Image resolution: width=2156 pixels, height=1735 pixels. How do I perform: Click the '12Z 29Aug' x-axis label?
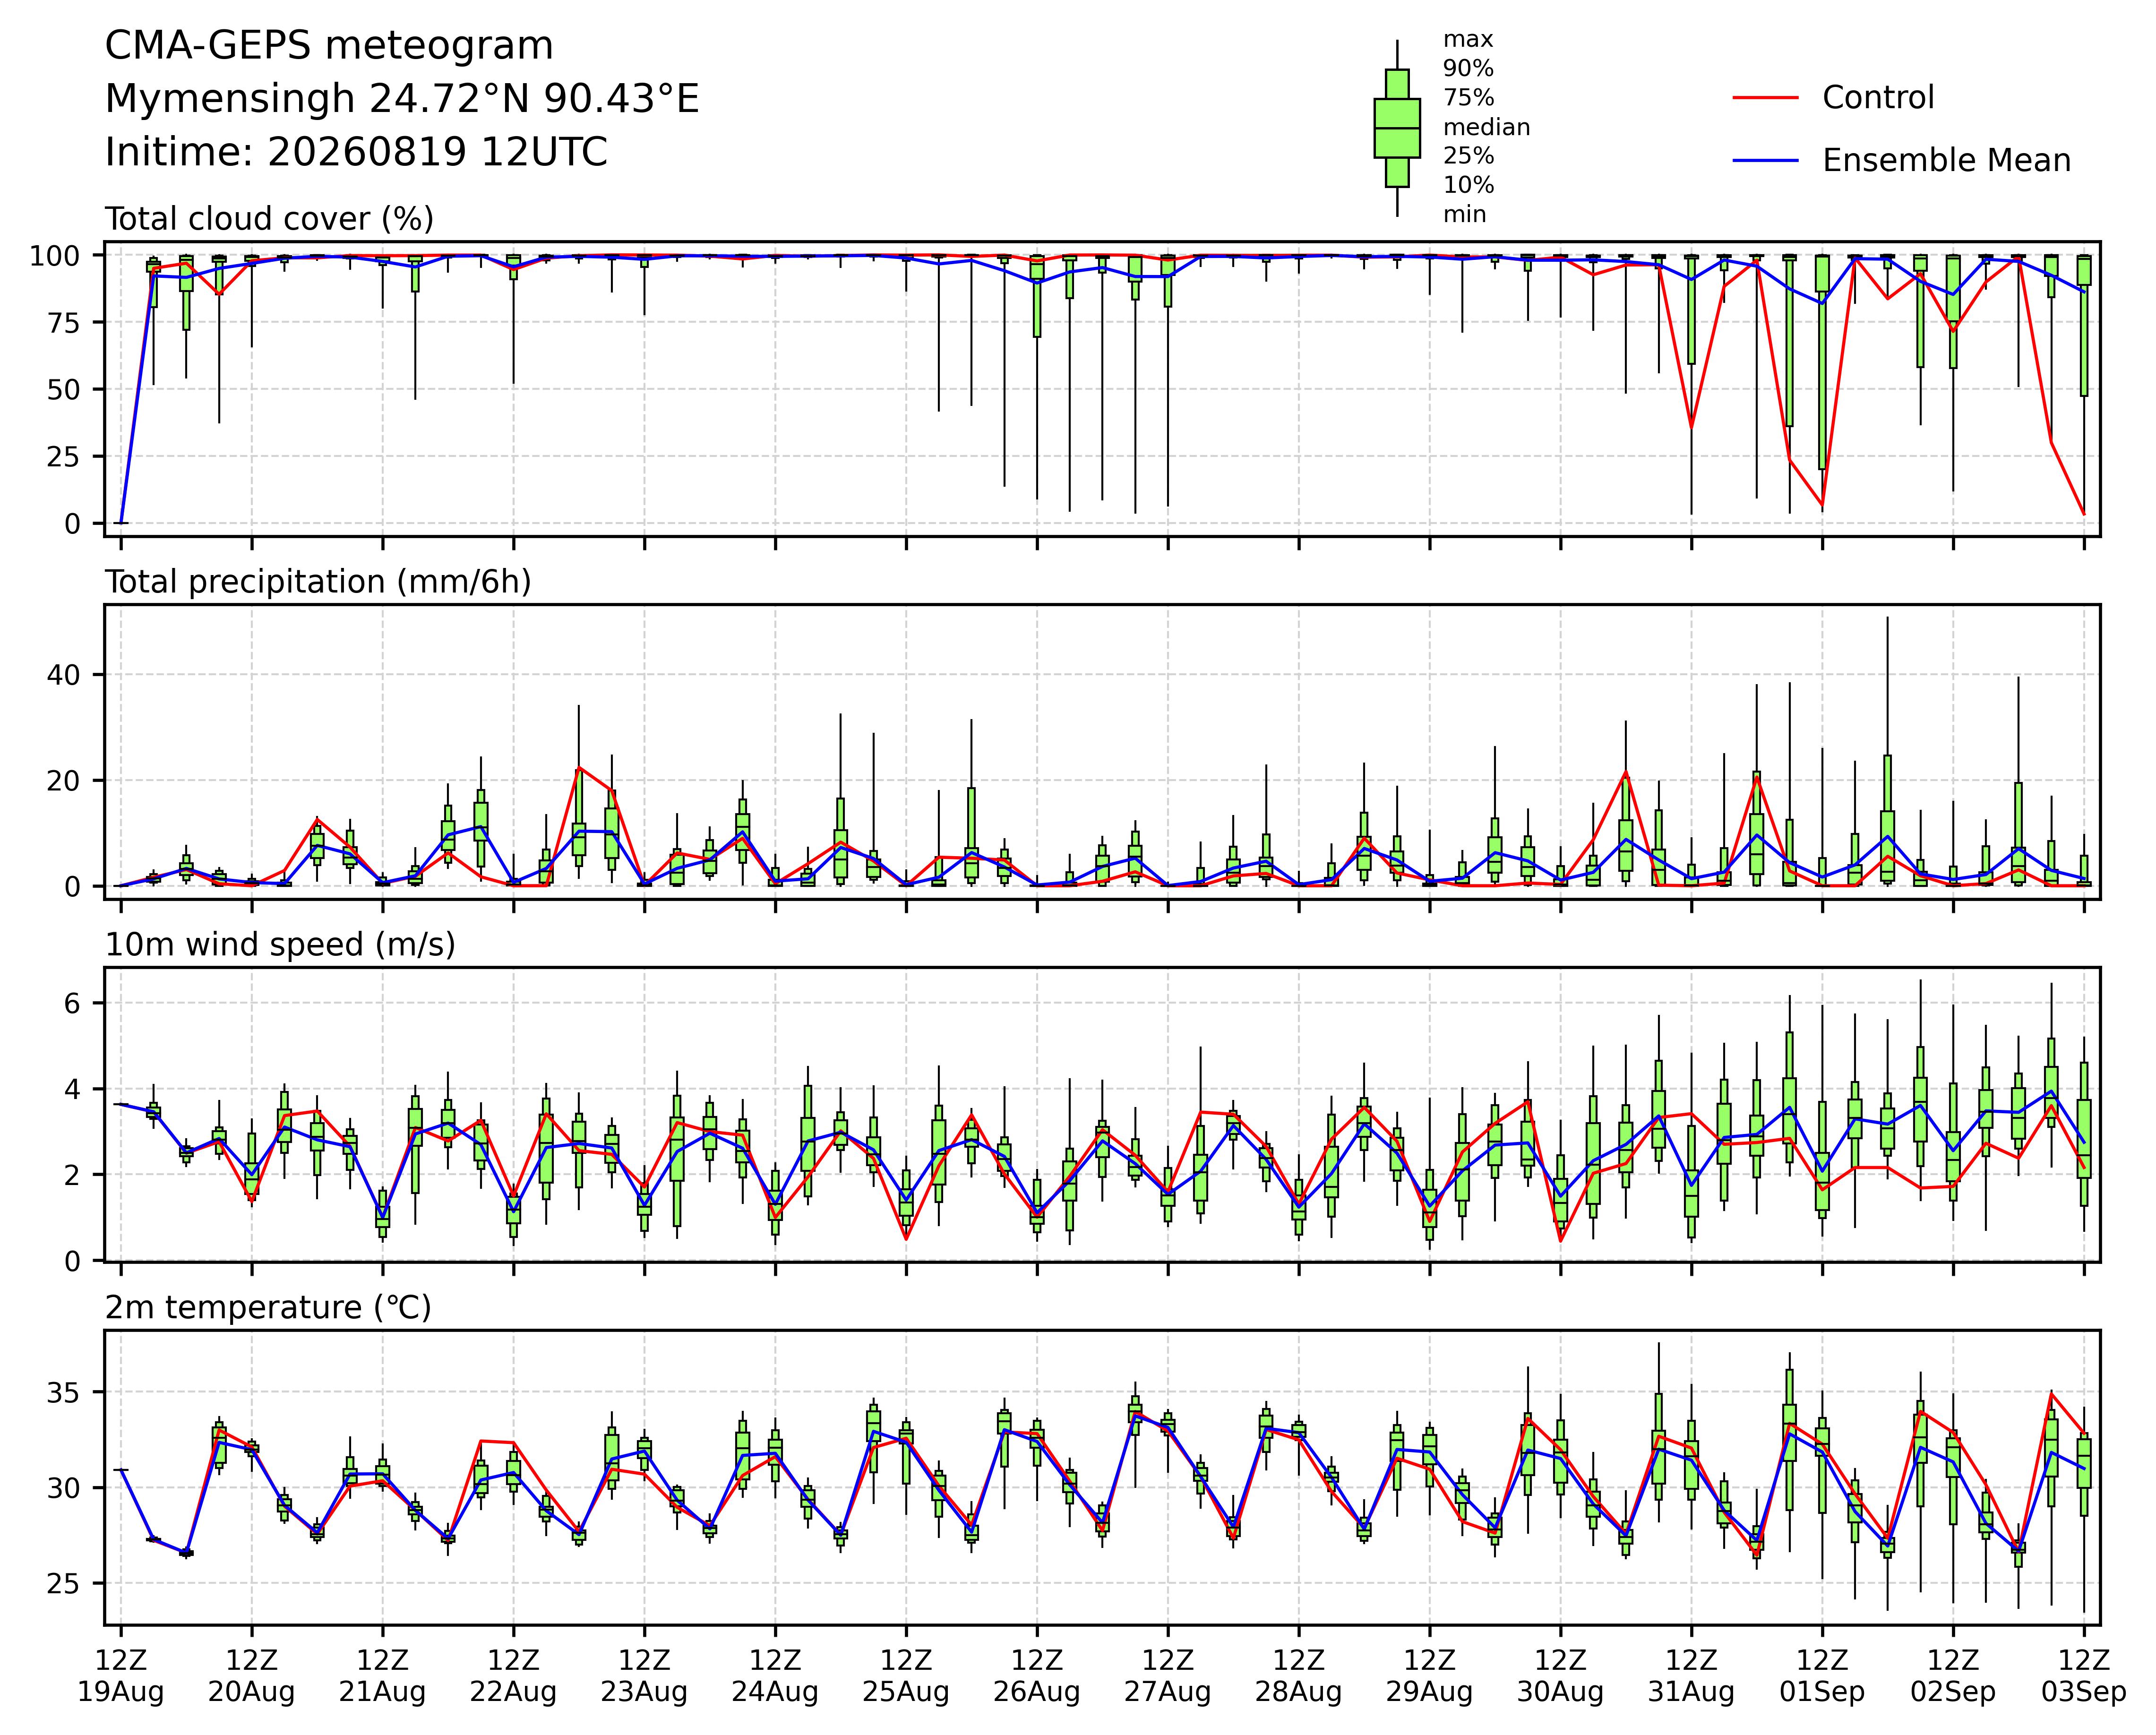pos(1429,1677)
